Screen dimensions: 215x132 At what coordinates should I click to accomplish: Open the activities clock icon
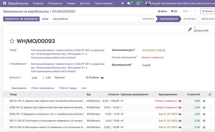click(138, 4)
